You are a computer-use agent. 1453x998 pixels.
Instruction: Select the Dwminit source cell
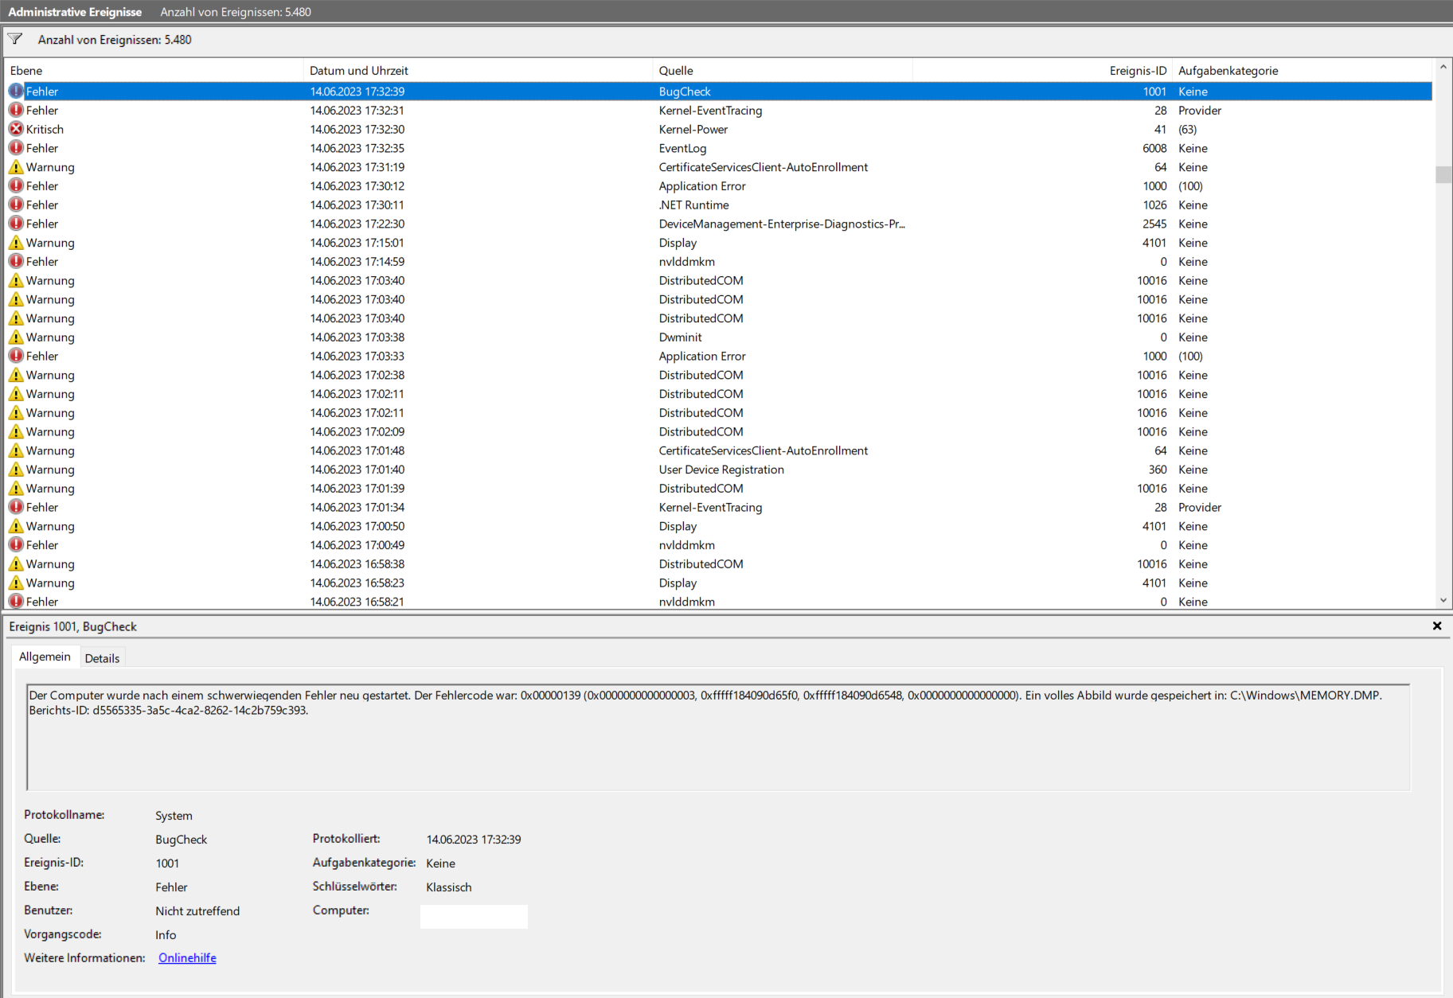click(680, 337)
